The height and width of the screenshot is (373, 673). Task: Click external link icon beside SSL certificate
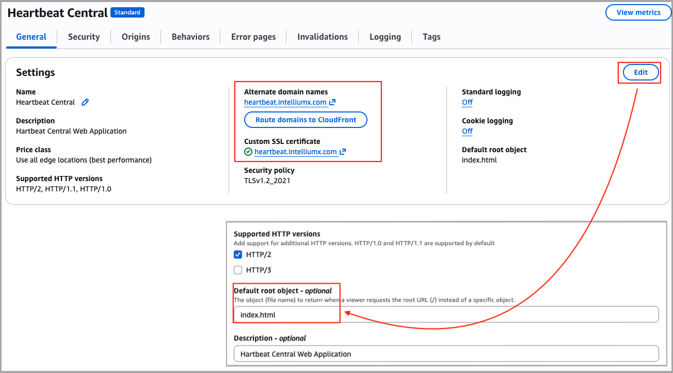(x=343, y=152)
